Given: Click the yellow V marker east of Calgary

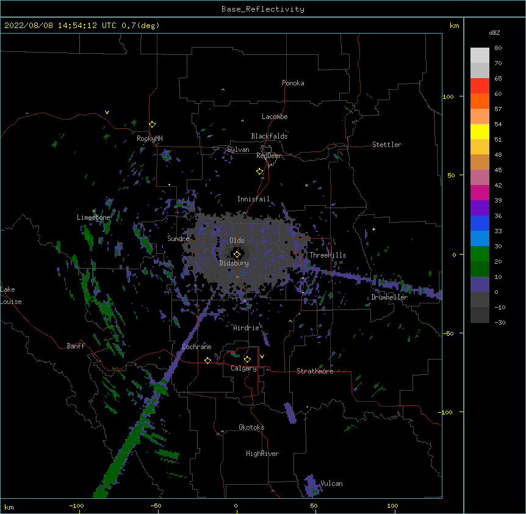Looking at the screenshot, I should click(x=262, y=357).
